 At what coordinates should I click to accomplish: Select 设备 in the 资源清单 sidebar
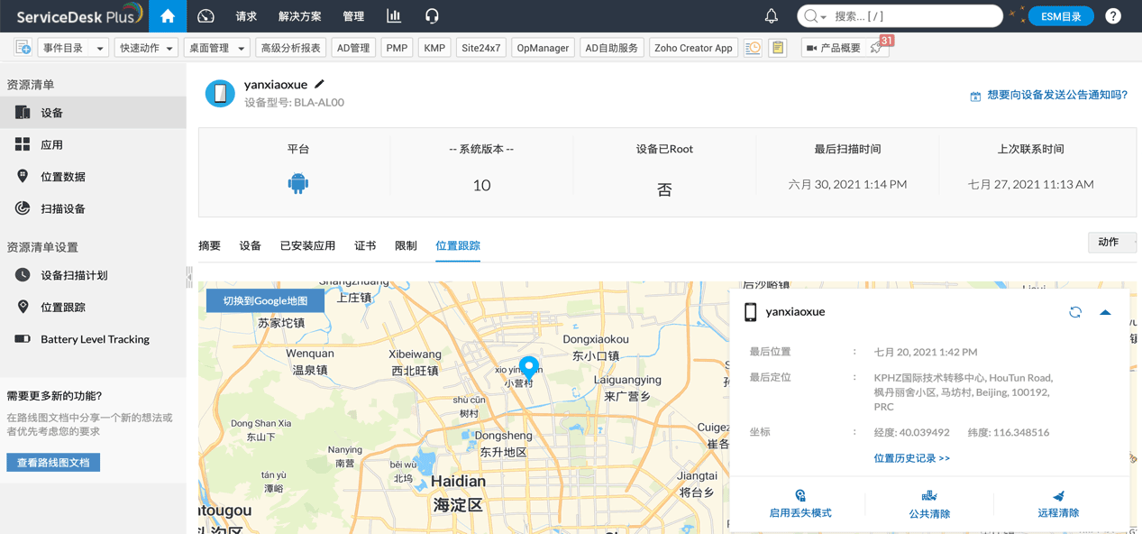click(x=51, y=112)
